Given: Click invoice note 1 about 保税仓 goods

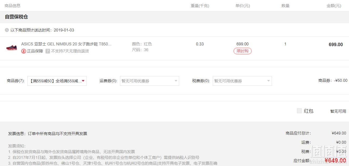Looking at the screenshot, I should point(72,152).
